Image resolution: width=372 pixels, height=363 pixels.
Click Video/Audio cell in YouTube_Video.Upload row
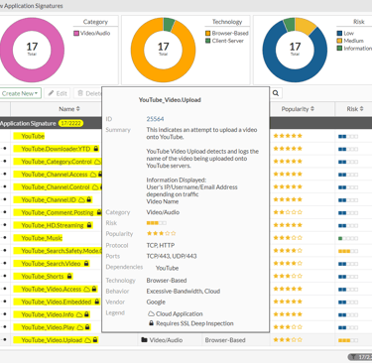[x=166, y=340]
